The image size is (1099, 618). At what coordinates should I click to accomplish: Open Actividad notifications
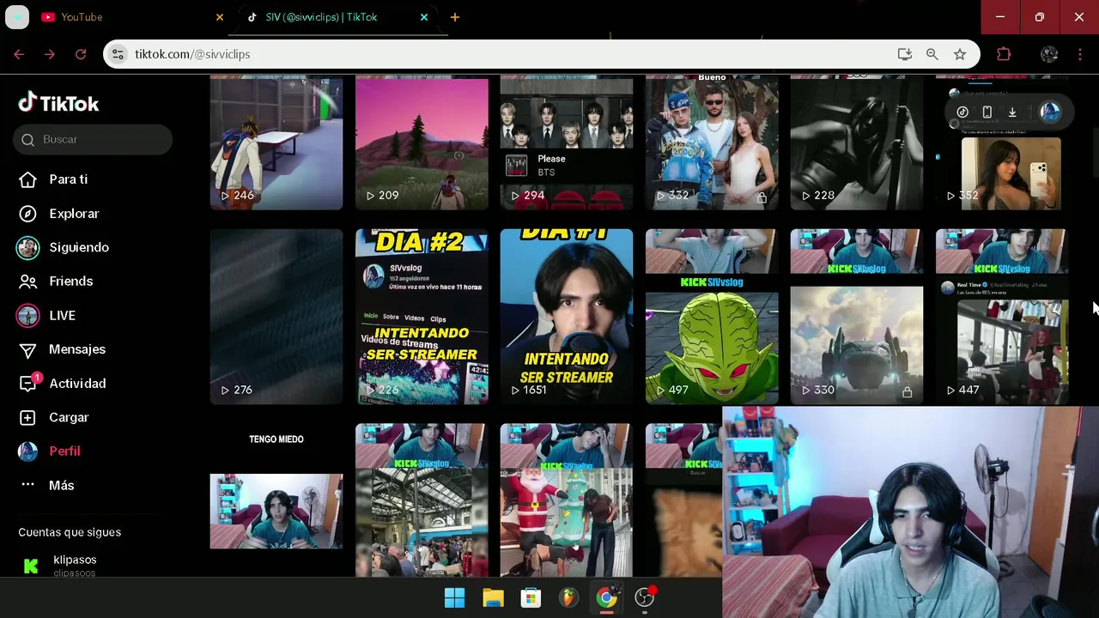point(77,384)
